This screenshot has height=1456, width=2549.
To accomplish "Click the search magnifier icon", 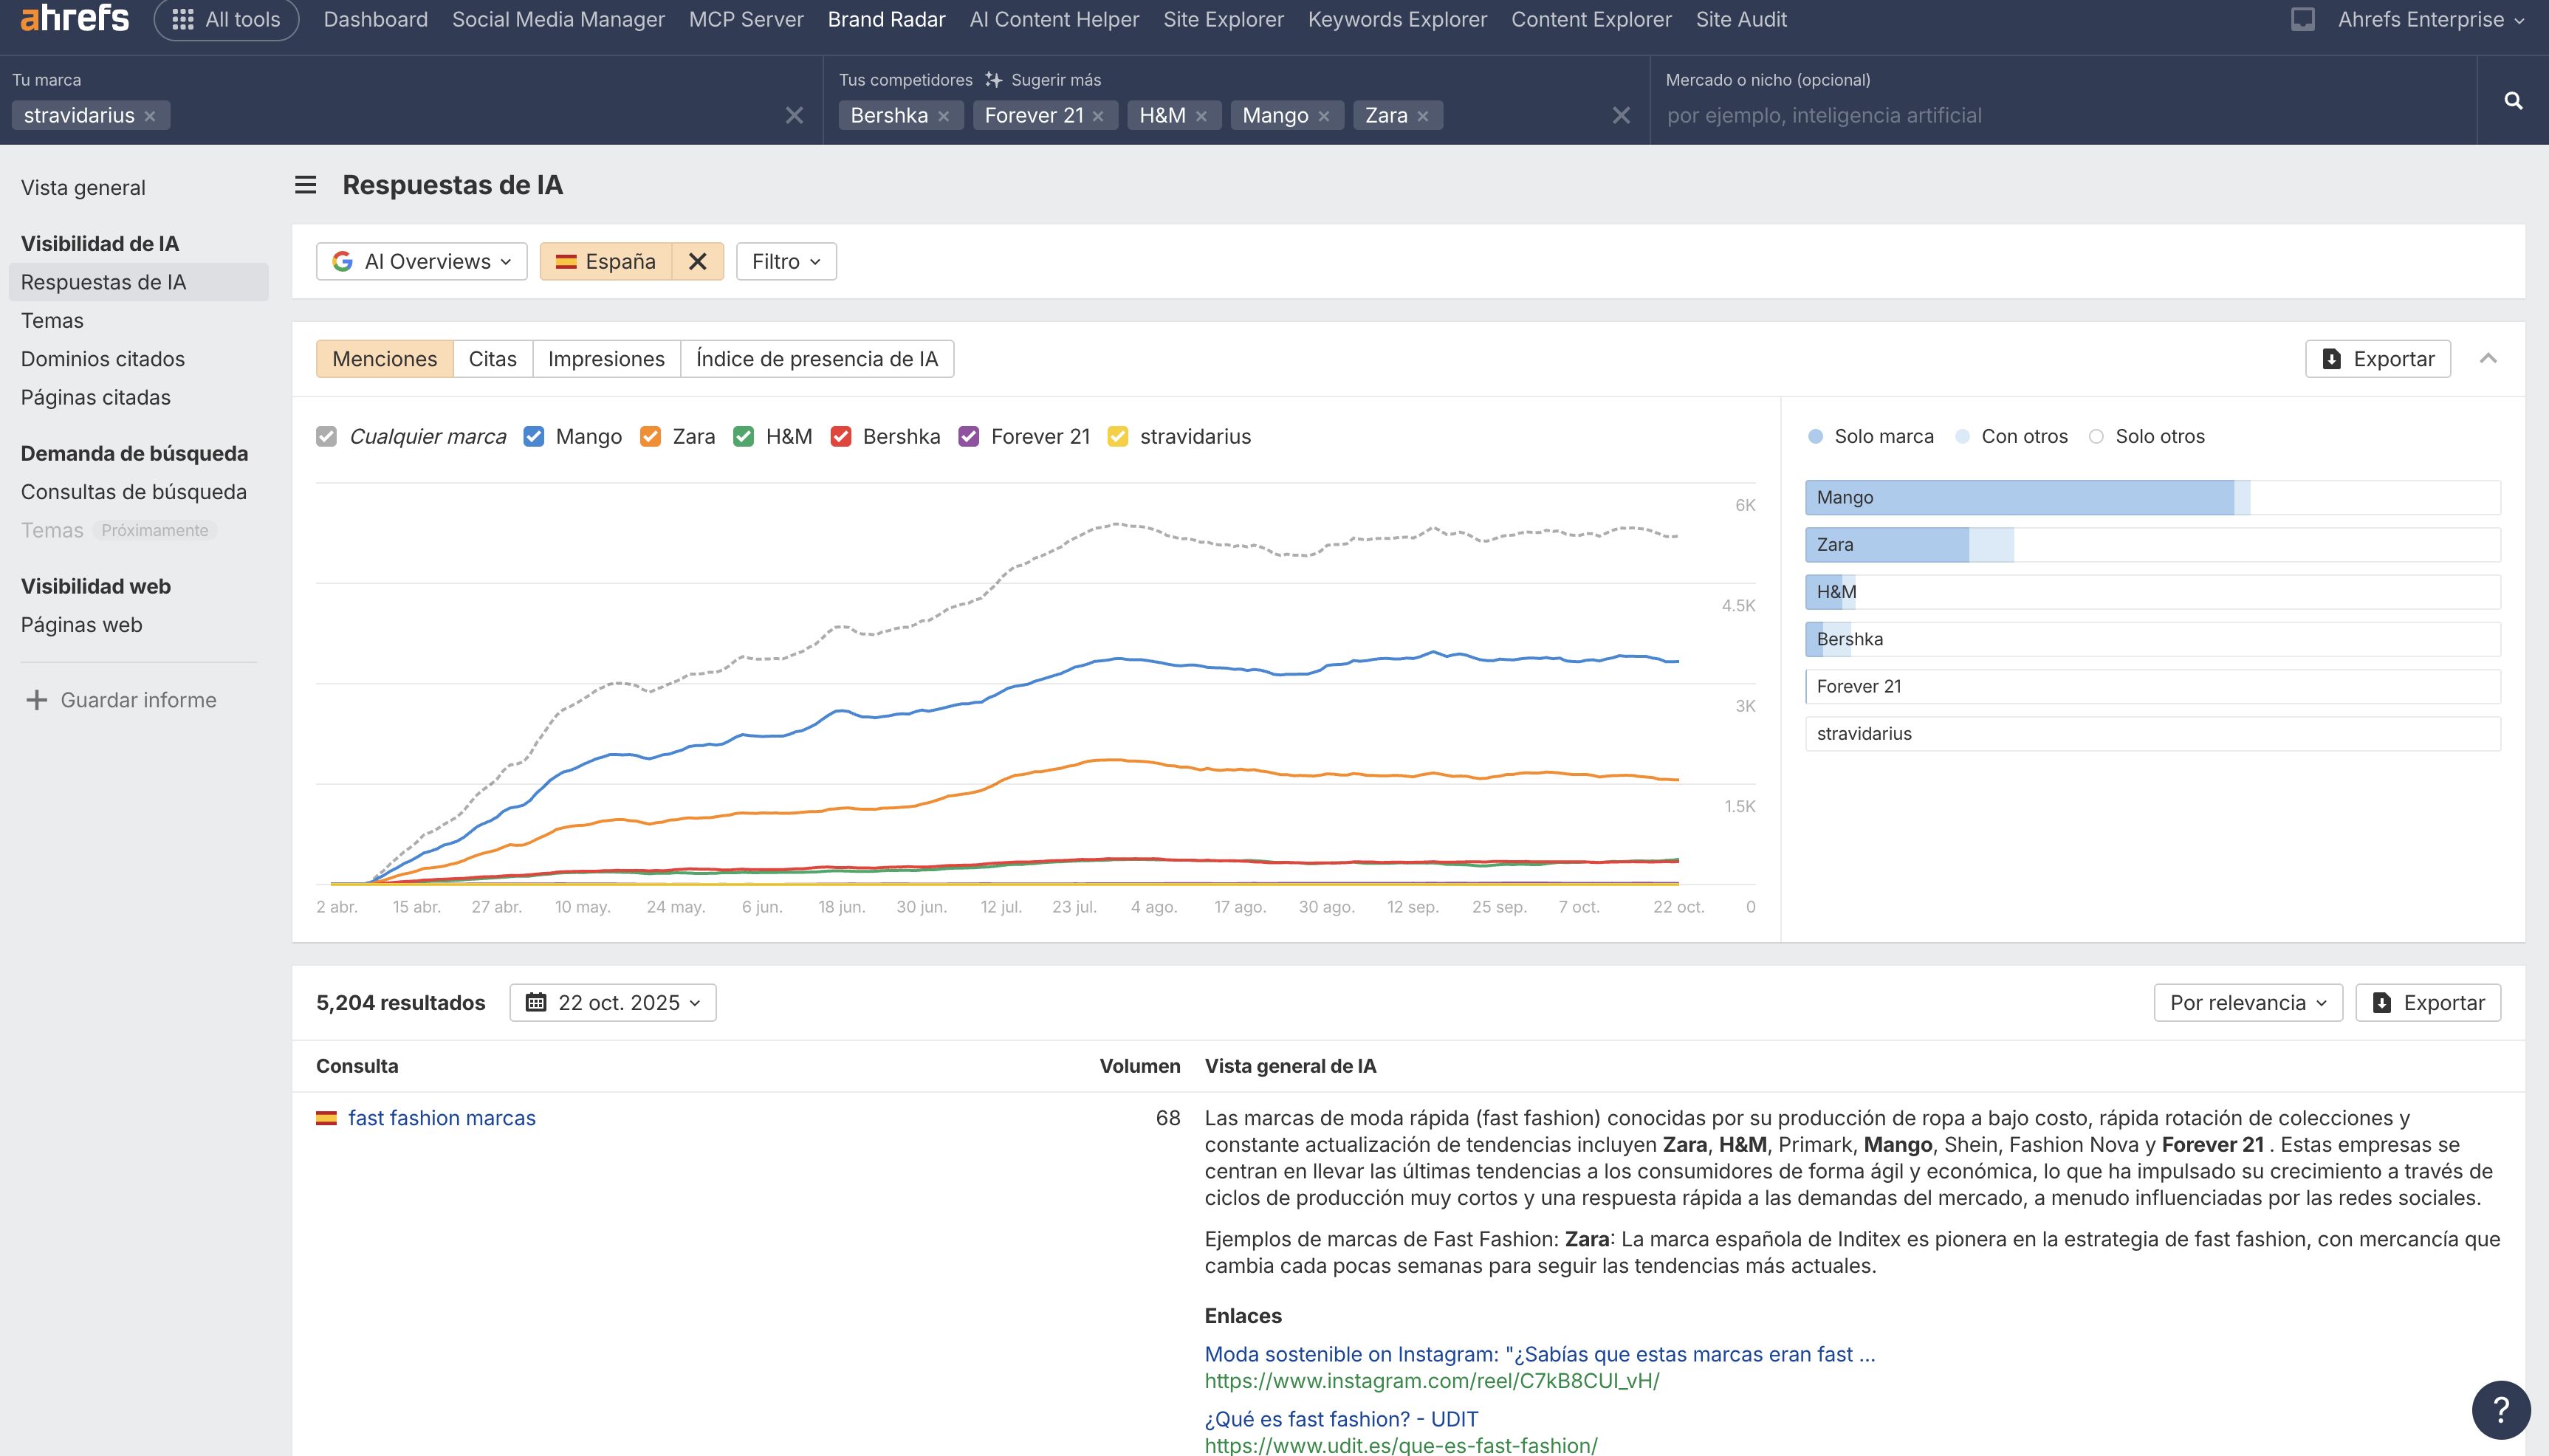I will [2512, 101].
